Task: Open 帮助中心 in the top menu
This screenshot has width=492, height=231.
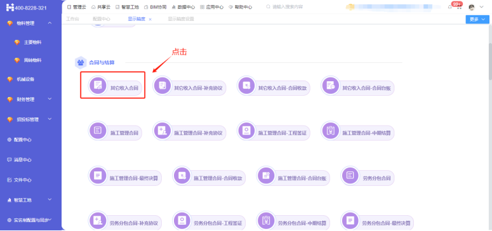Action: (x=241, y=7)
